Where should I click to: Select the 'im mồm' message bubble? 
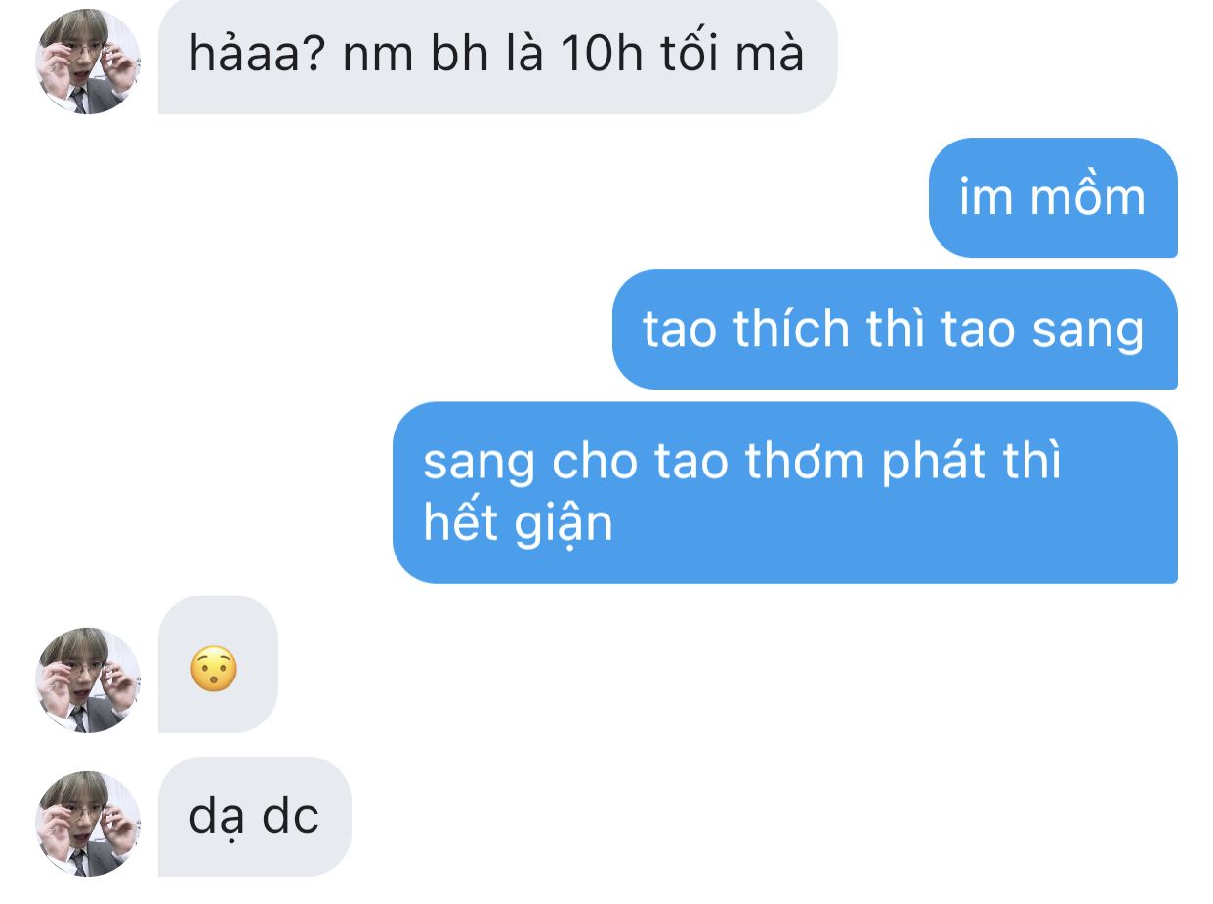tap(1053, 197)
